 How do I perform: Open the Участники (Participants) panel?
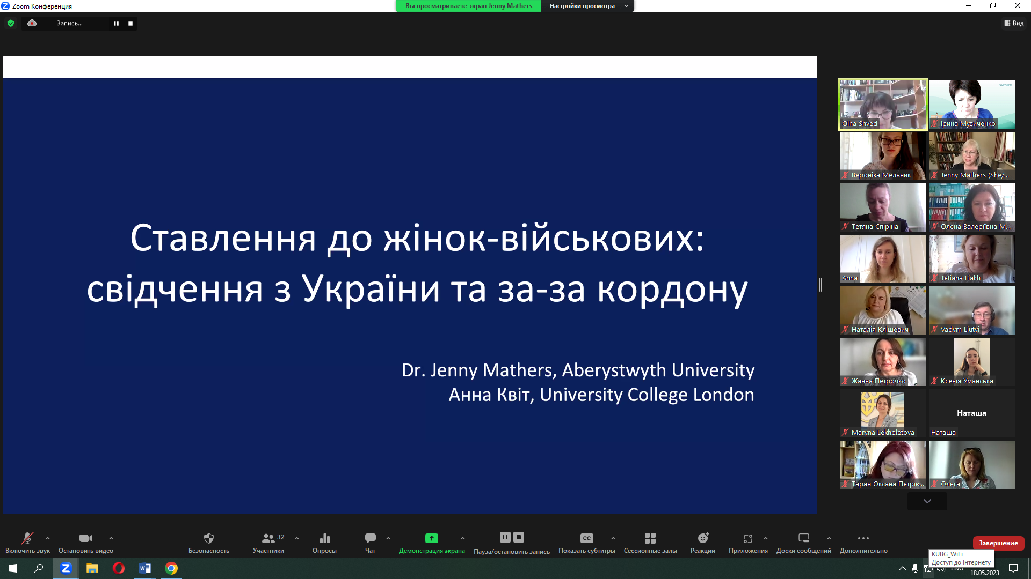[268, 541]
